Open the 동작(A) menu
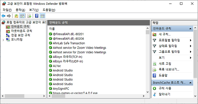Viewport: 198px width, 104px height. pyautogui.click(x=20, y=10)
